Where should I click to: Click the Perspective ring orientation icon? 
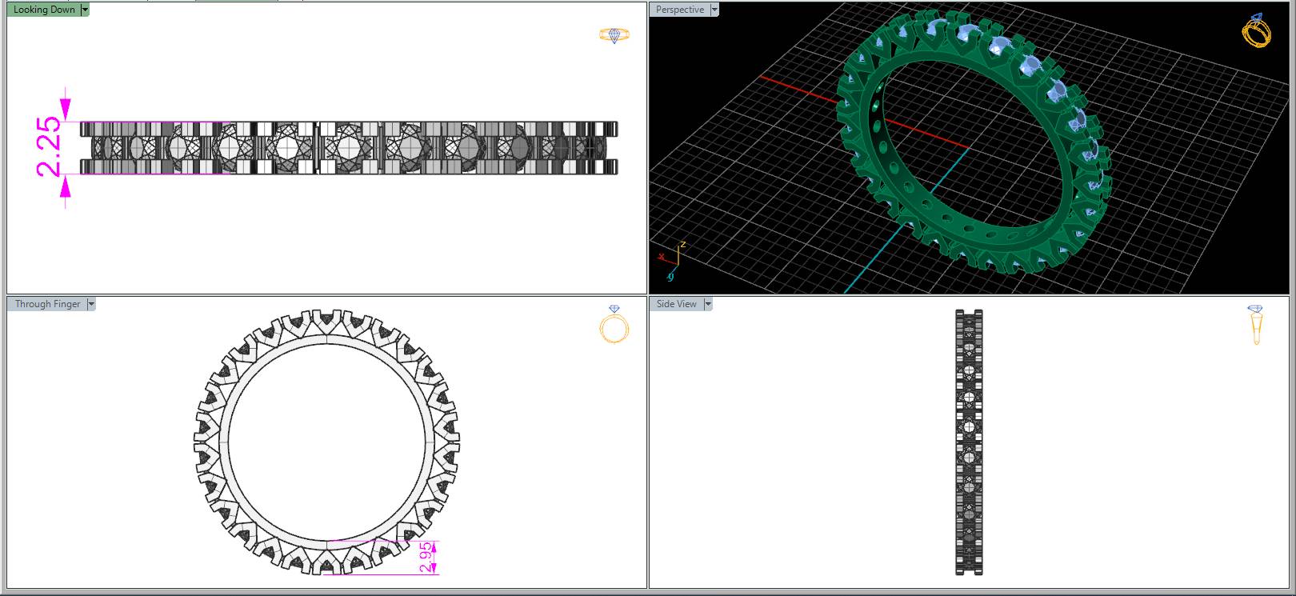click(x=1256, y=30)
